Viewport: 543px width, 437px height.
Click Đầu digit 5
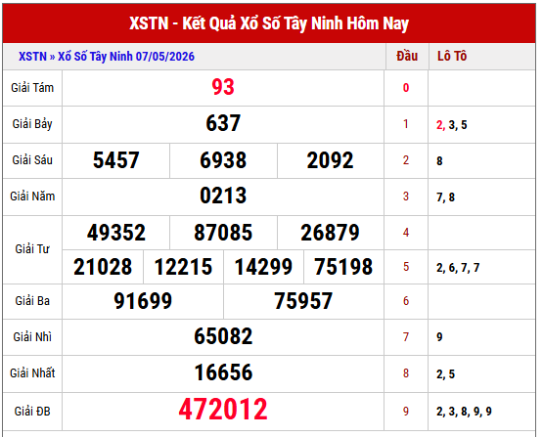[406, 267]
